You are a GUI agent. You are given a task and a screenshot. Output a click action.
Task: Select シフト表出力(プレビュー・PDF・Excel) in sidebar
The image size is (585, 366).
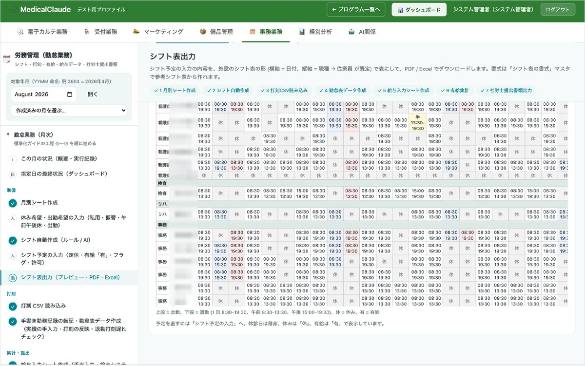(x=69, y=278)
